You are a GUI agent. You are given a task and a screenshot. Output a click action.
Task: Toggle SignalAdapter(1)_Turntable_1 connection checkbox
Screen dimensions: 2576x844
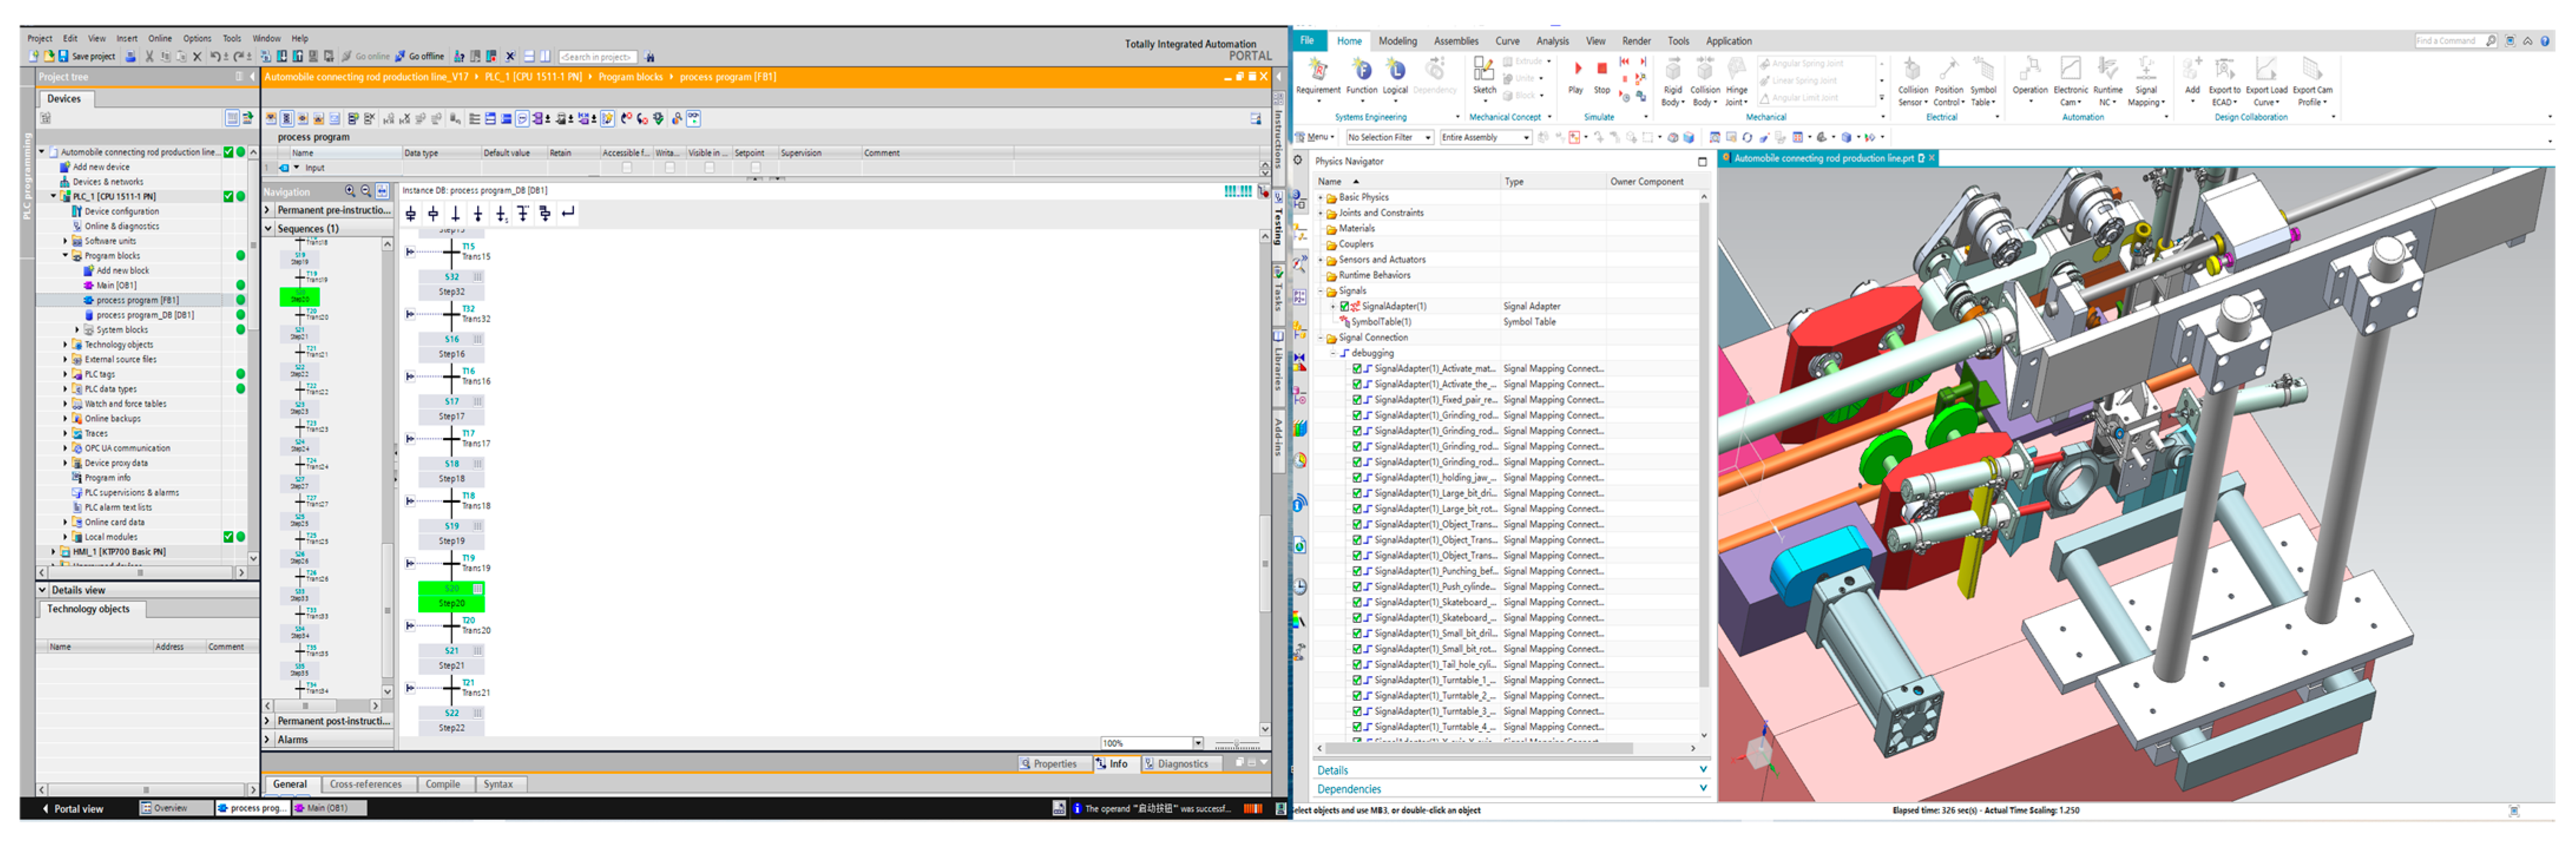click(x=1357, y=680)
